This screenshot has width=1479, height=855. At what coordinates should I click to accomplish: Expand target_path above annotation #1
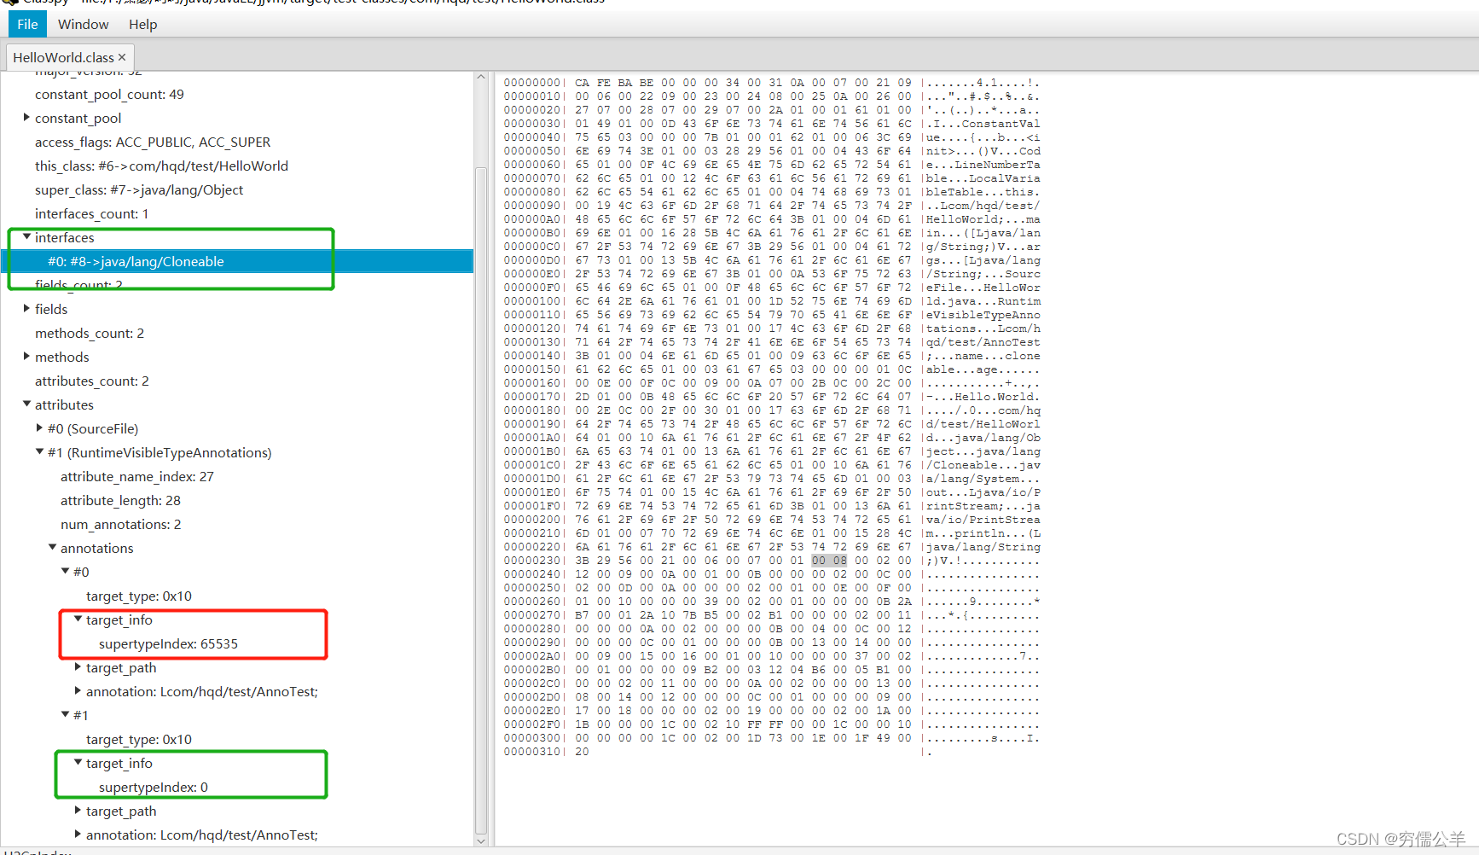point(78,667)
